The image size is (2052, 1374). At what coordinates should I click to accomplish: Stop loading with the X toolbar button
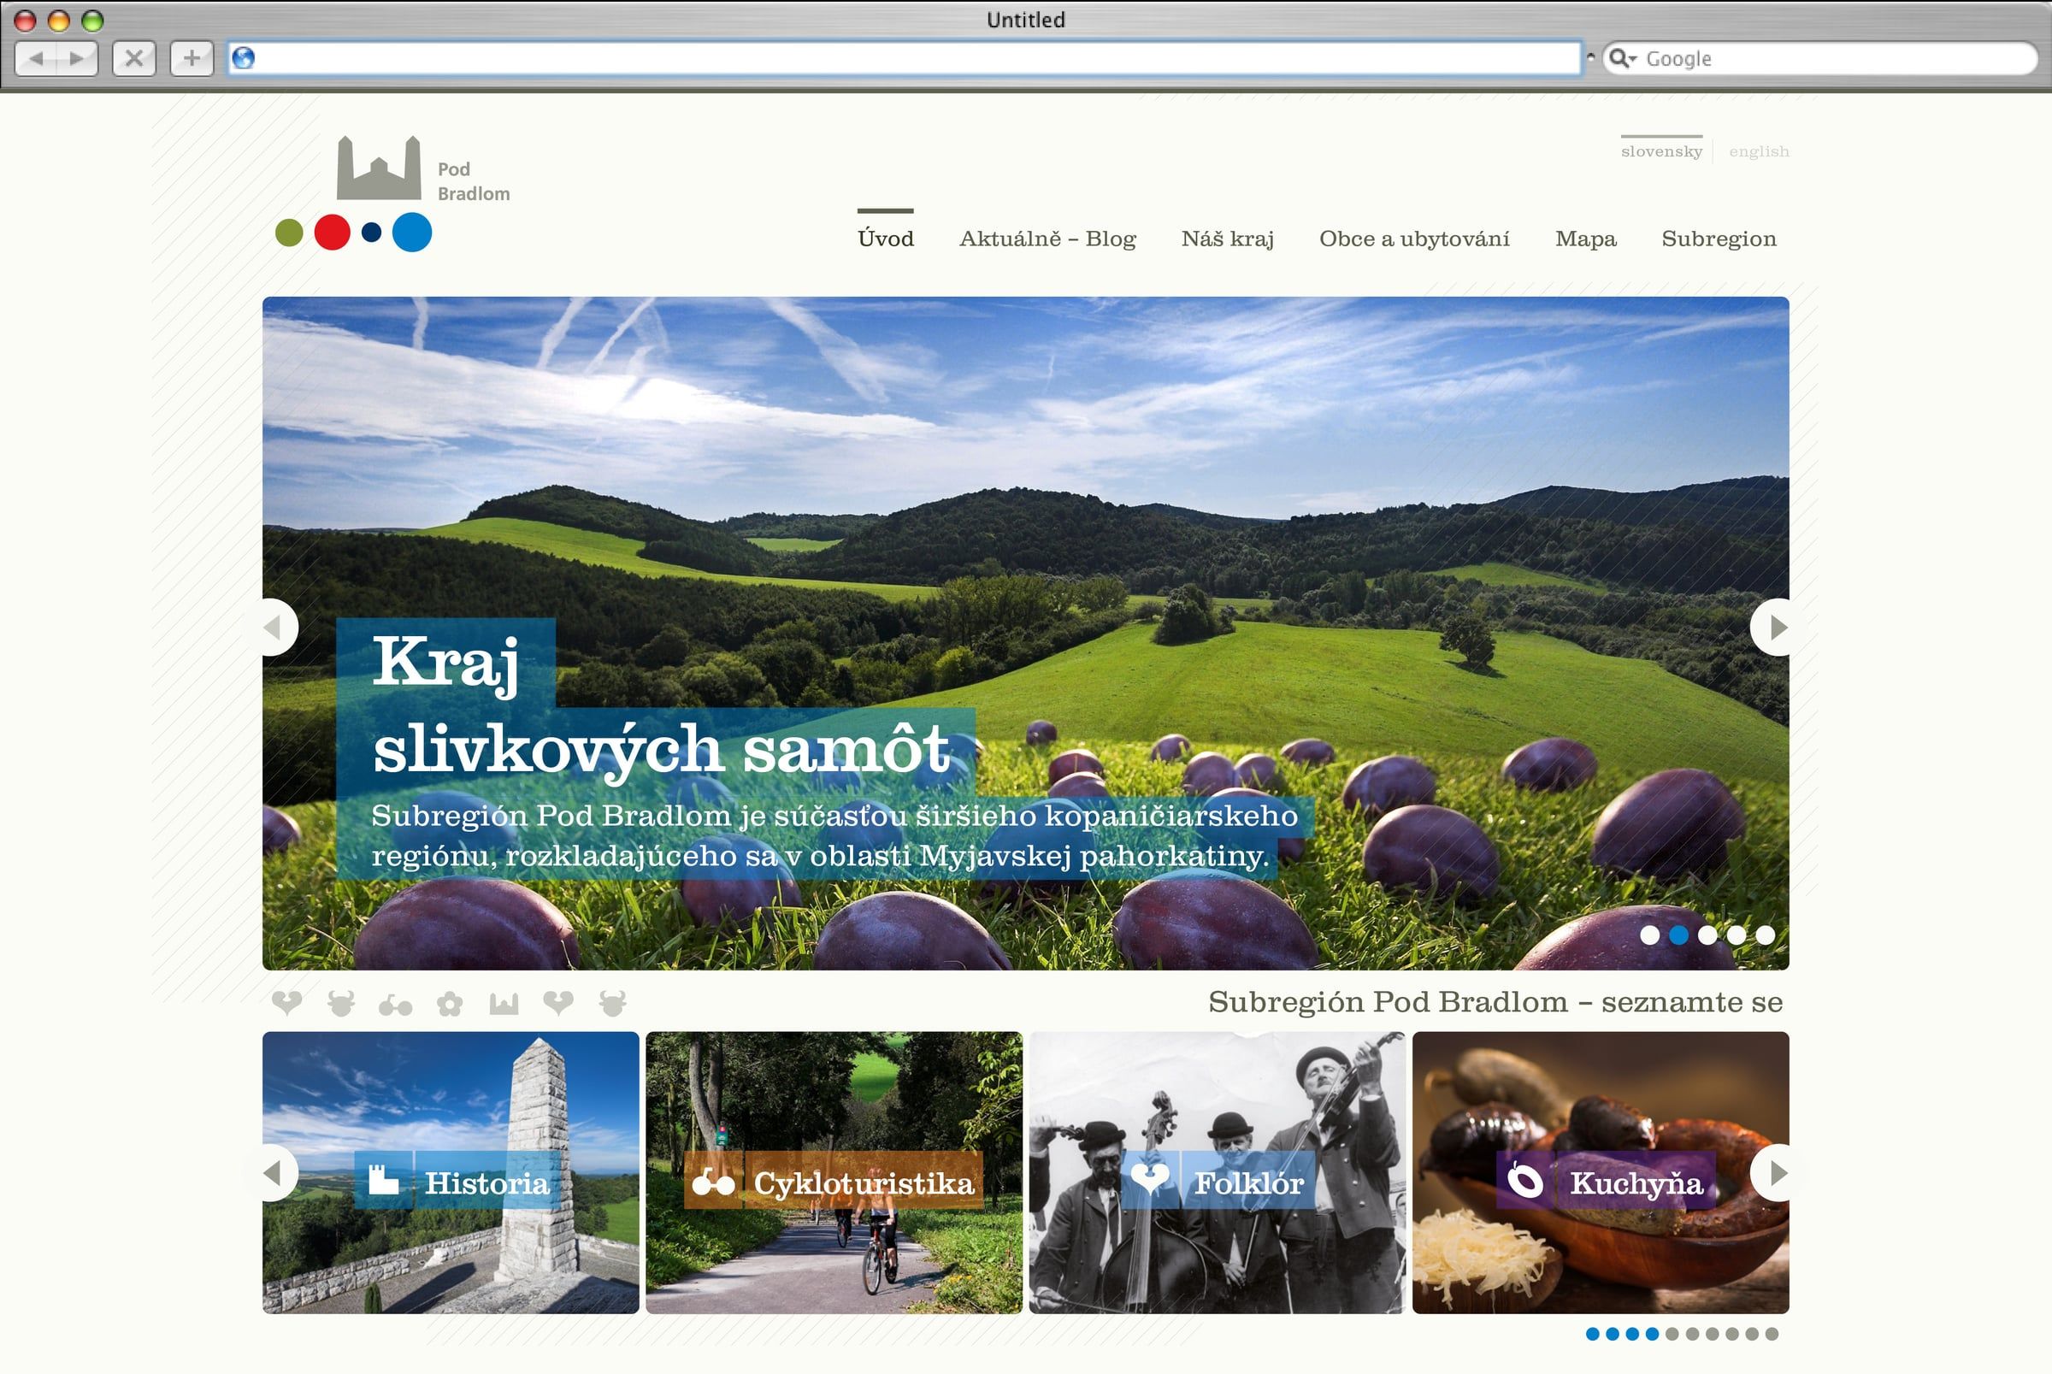coord(134,59)
